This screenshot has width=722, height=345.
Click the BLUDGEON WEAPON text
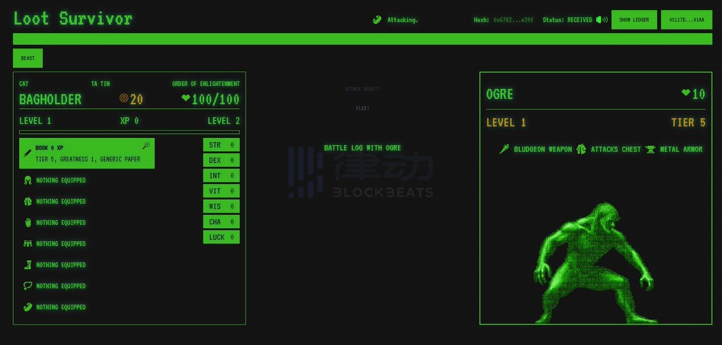point(543,149)
